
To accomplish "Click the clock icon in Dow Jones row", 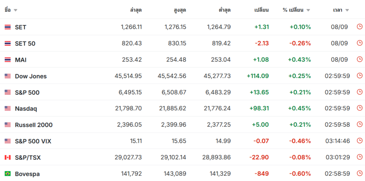I will pos(360,75).
